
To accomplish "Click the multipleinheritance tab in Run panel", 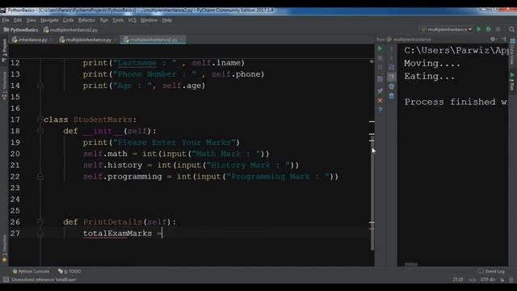I will pyautogui.click(x=410, y=40).
